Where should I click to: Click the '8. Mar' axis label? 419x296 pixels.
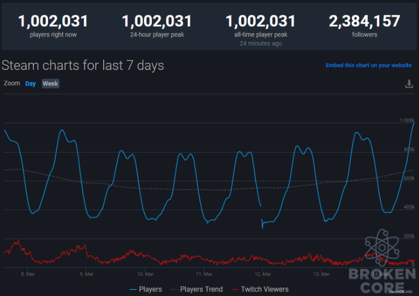click(28, 274)
